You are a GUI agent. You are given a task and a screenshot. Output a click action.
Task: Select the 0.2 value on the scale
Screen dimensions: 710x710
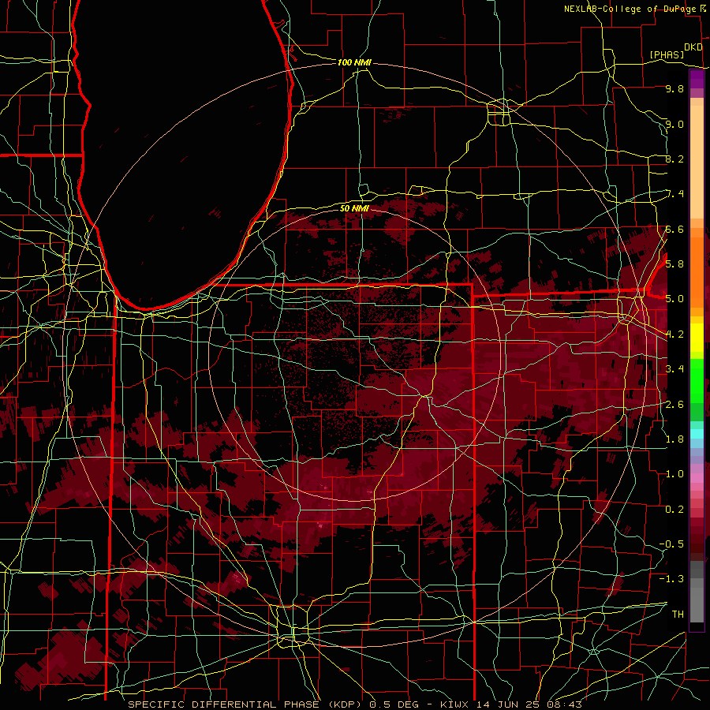(x=674, y=509)
